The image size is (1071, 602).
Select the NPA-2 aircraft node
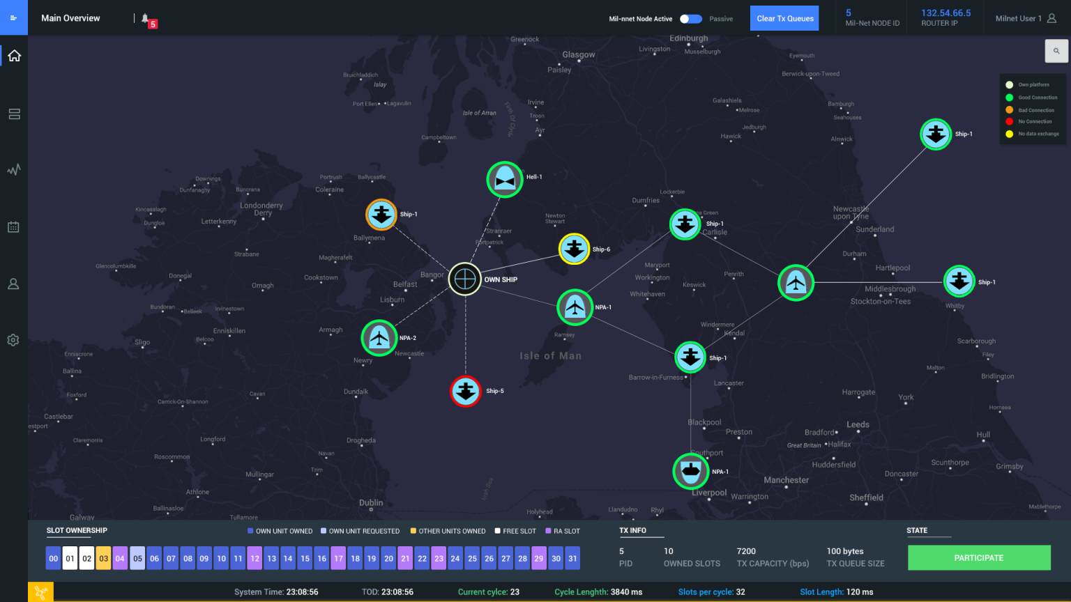tap(379, 338)
